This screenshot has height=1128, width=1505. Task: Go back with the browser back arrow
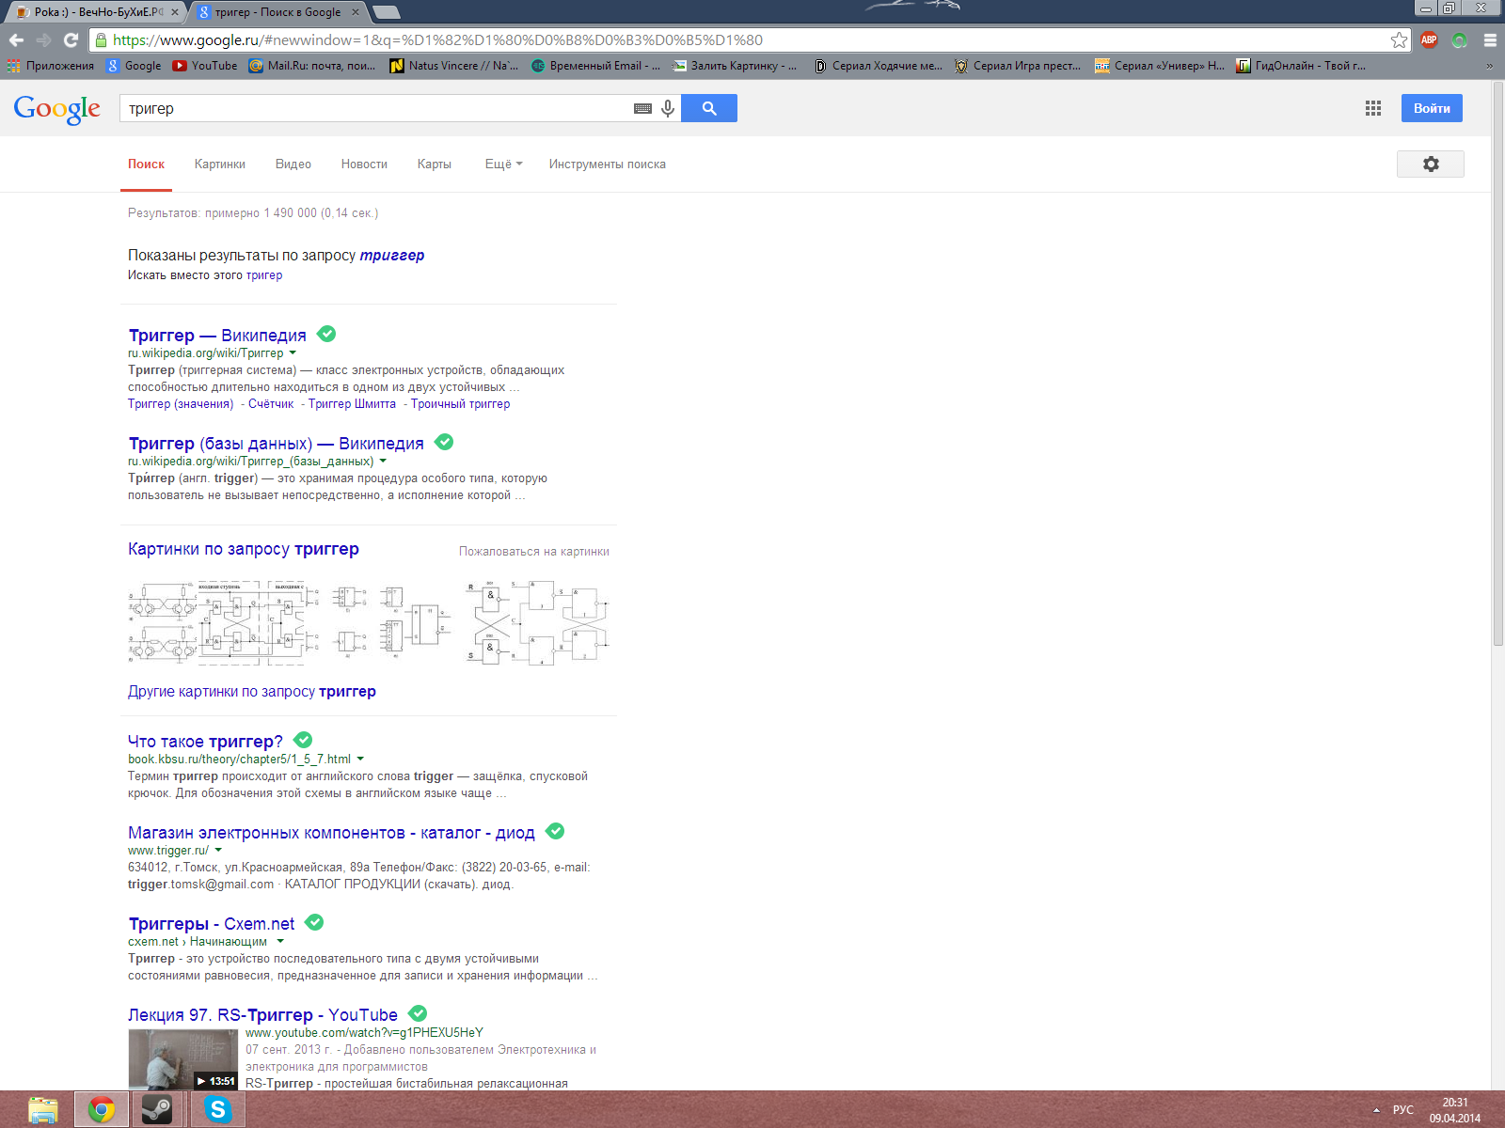(x=16, y=40)
